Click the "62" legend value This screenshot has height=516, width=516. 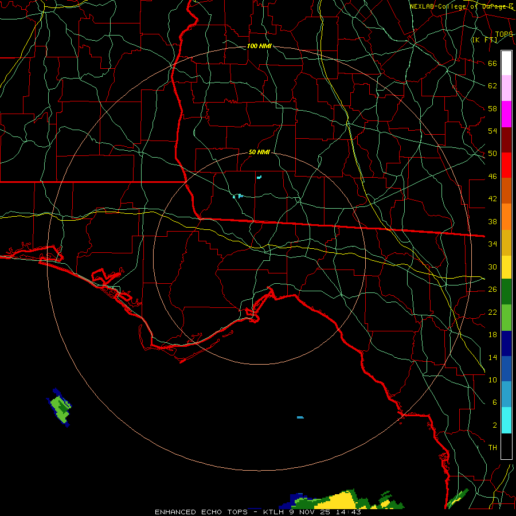[x=492, y=86]
